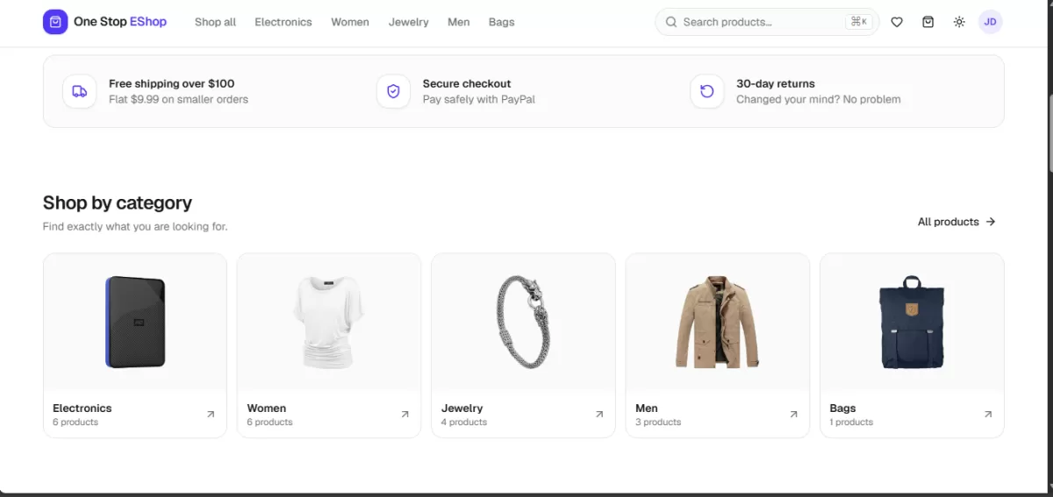Screen dimensions: 1053x497
Task: Click the One Stop EShop logo icon
Action: (55, 22)
